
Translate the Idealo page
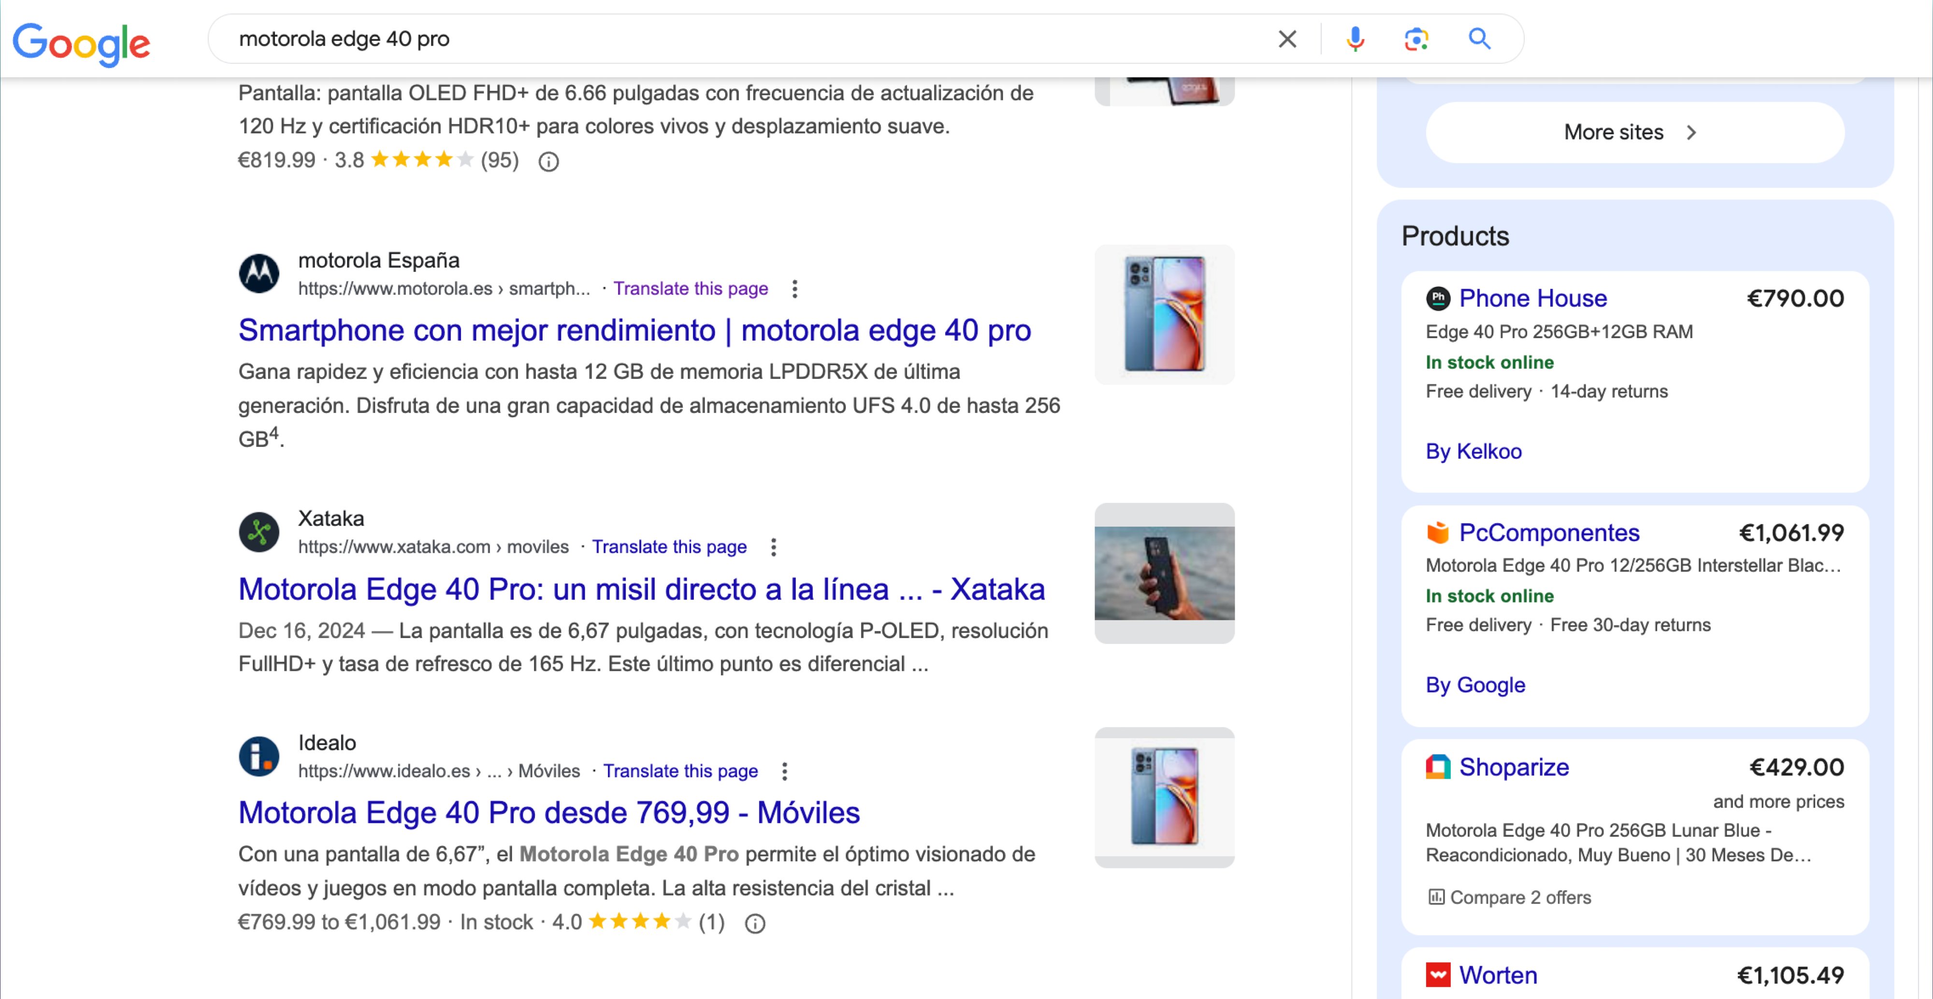point(680,771)
